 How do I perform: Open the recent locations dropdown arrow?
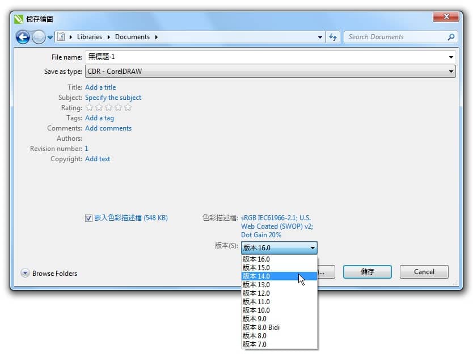(50, 37)
